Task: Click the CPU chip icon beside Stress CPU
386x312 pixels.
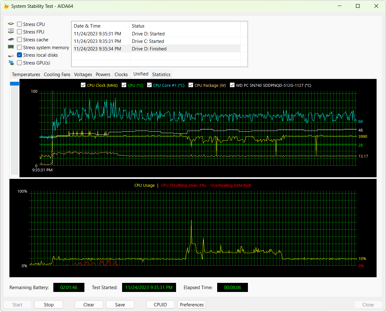Action: click(x=11, y=24)
